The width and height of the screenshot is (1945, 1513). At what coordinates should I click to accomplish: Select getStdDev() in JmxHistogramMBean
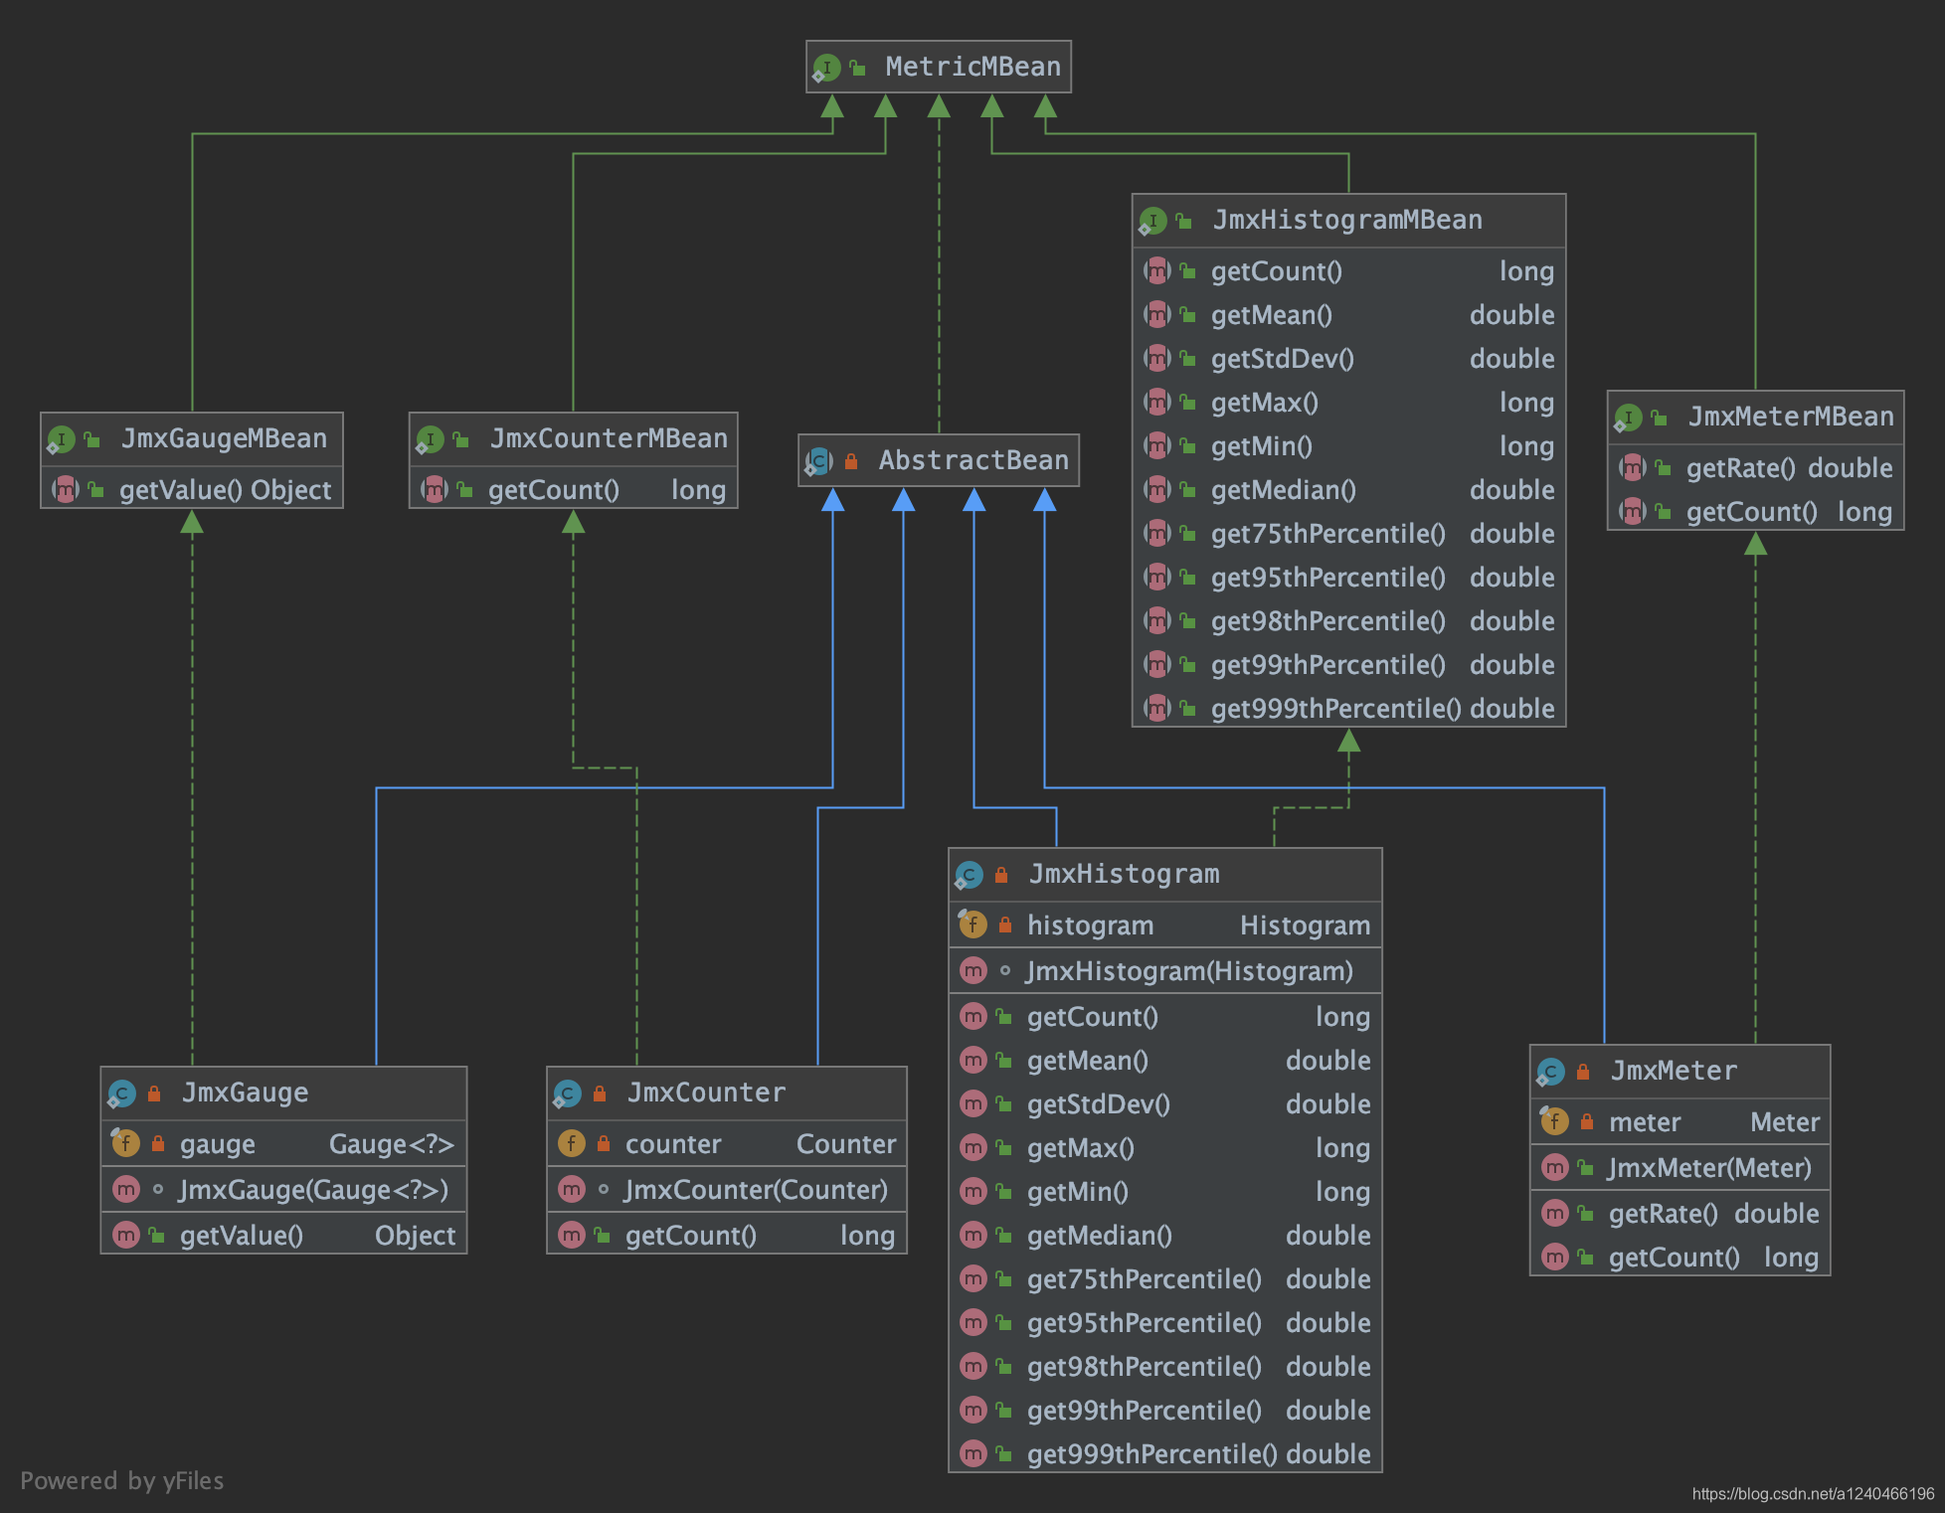click(1282, 359)
